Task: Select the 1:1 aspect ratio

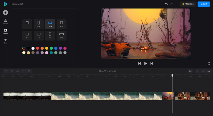Action: [x=27, y=24]
